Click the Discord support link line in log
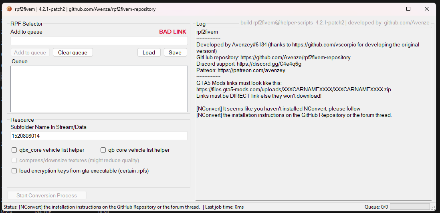The image size is (440, 213). tap(249, 64)
